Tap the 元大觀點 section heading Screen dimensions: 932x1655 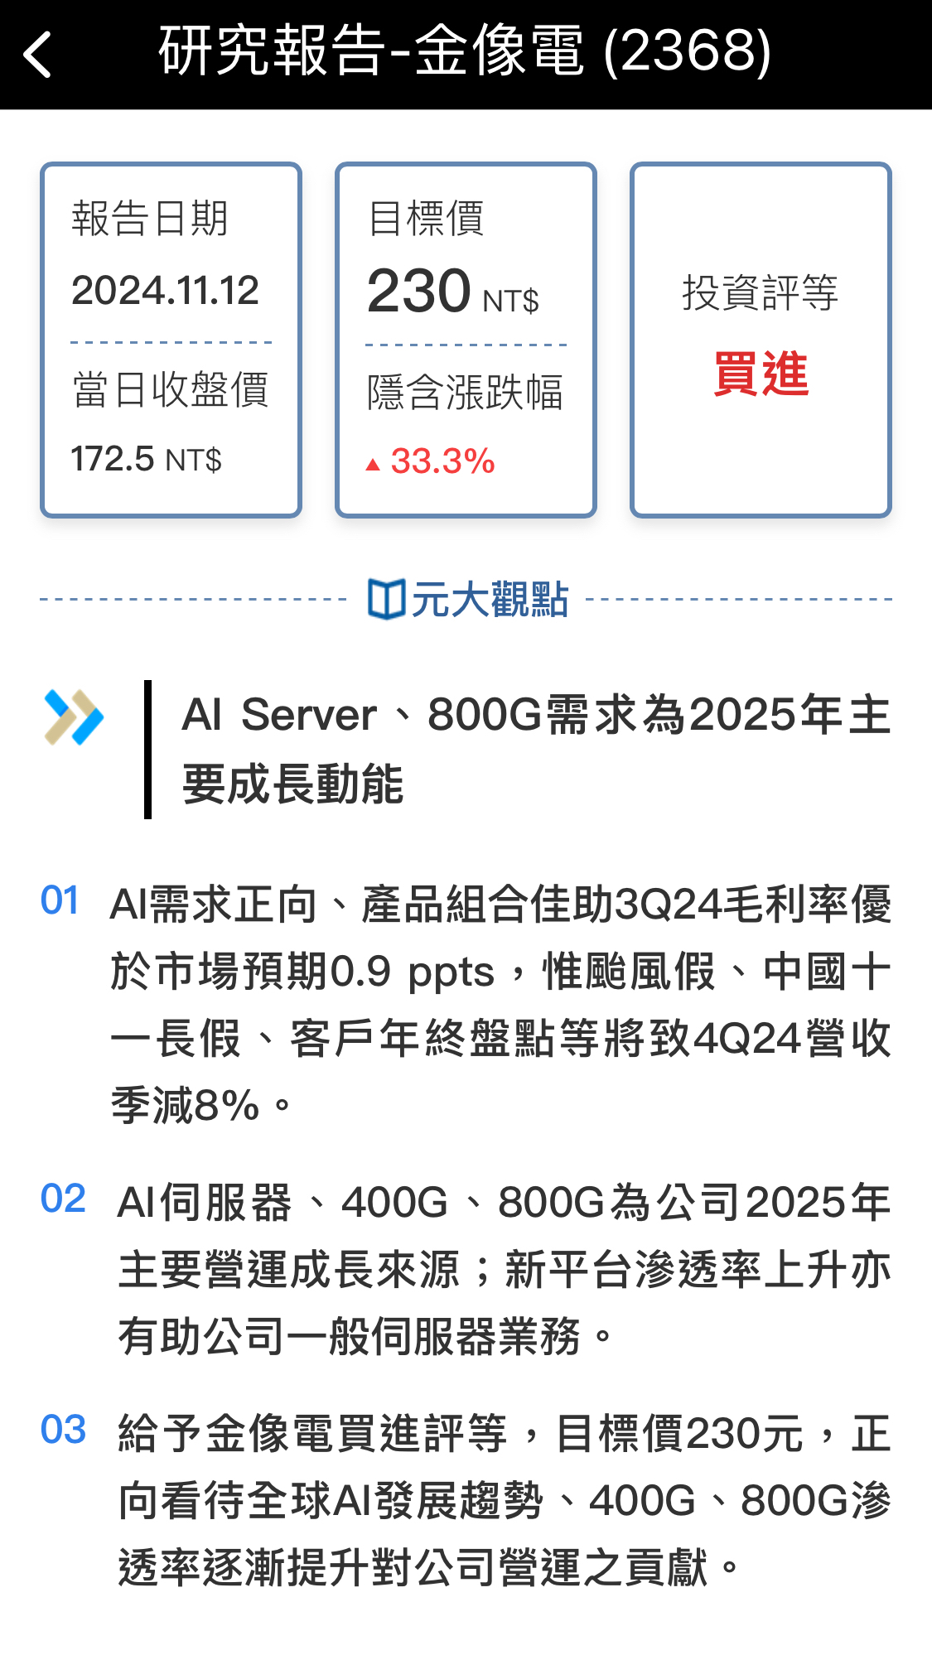click(x=469, y=599)
